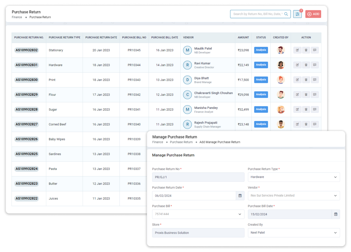Edit the AS109932832 purchase return record
351x252 pixels.
point(297,50)
